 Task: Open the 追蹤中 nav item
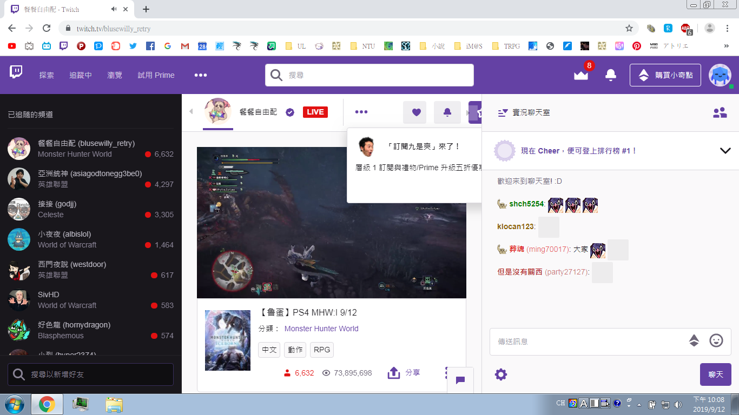[x=81, y=75]
